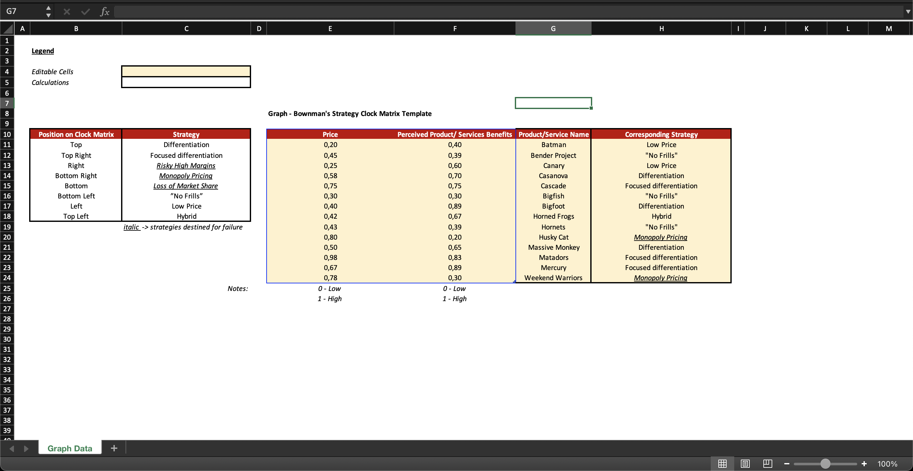Viewport: 913px width, 471px height.
Task: Select row 10 header
Action: (7, 134)
